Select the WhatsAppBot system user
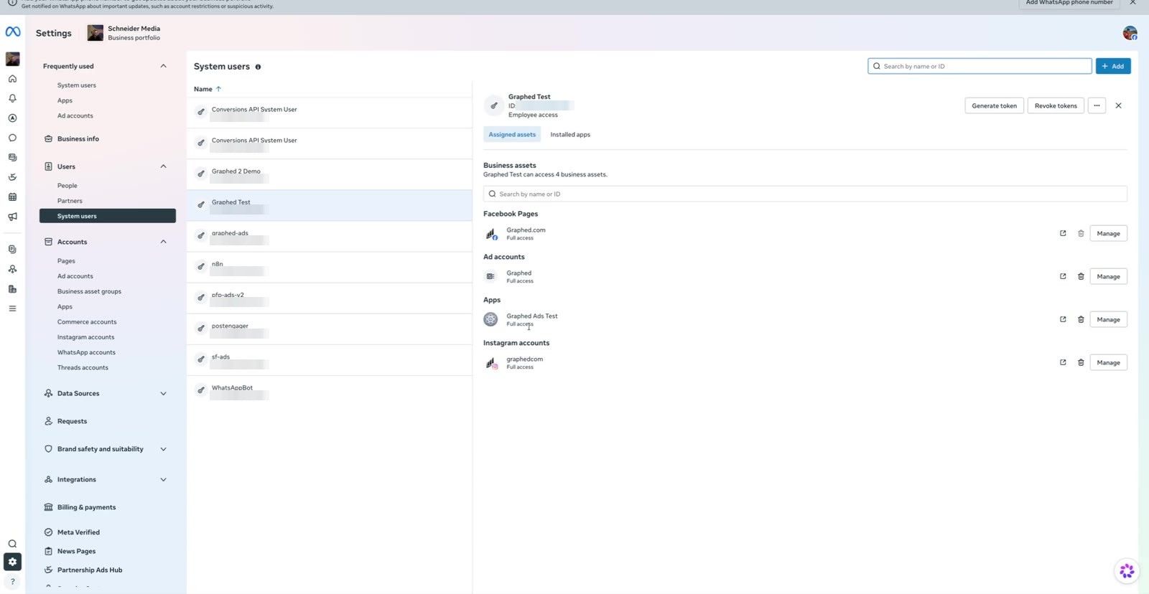The height and width of the screenshot is (594, 1149). [330, 390]
